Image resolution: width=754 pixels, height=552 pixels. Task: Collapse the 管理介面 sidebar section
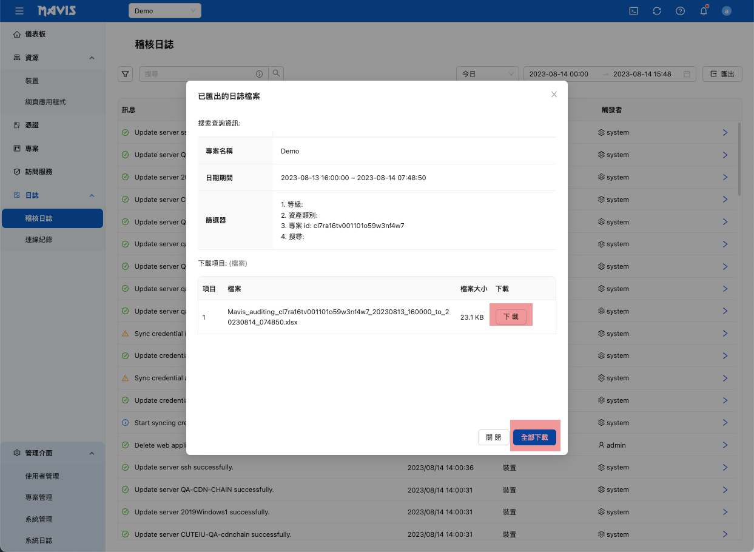[92, 453]
